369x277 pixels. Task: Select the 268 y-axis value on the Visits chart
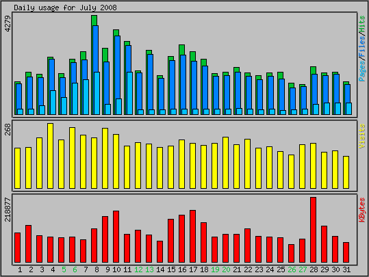click(8, 129)
